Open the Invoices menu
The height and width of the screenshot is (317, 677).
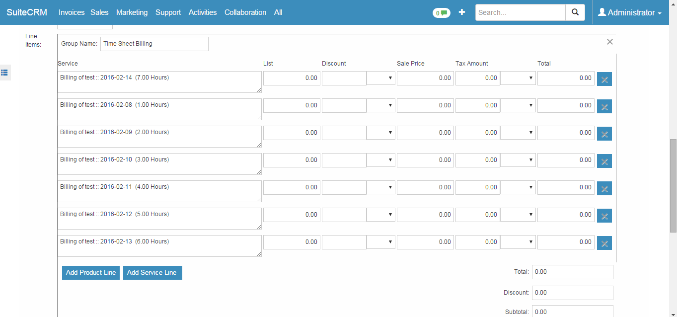click(x=71, y=12)
